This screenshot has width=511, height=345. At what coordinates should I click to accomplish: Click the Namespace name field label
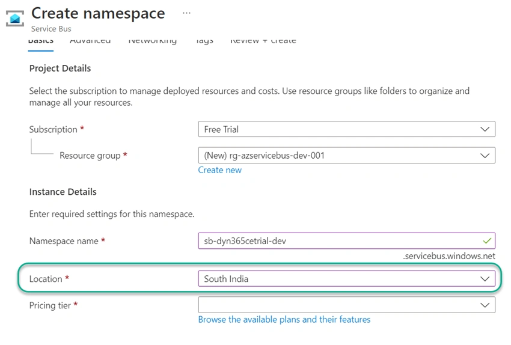point(64,241)
